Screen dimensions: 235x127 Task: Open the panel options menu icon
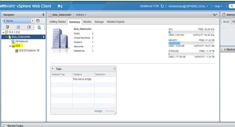(215, 15)
